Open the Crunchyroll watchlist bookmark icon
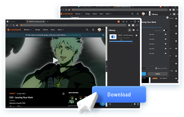 click(x=93, y=30)
